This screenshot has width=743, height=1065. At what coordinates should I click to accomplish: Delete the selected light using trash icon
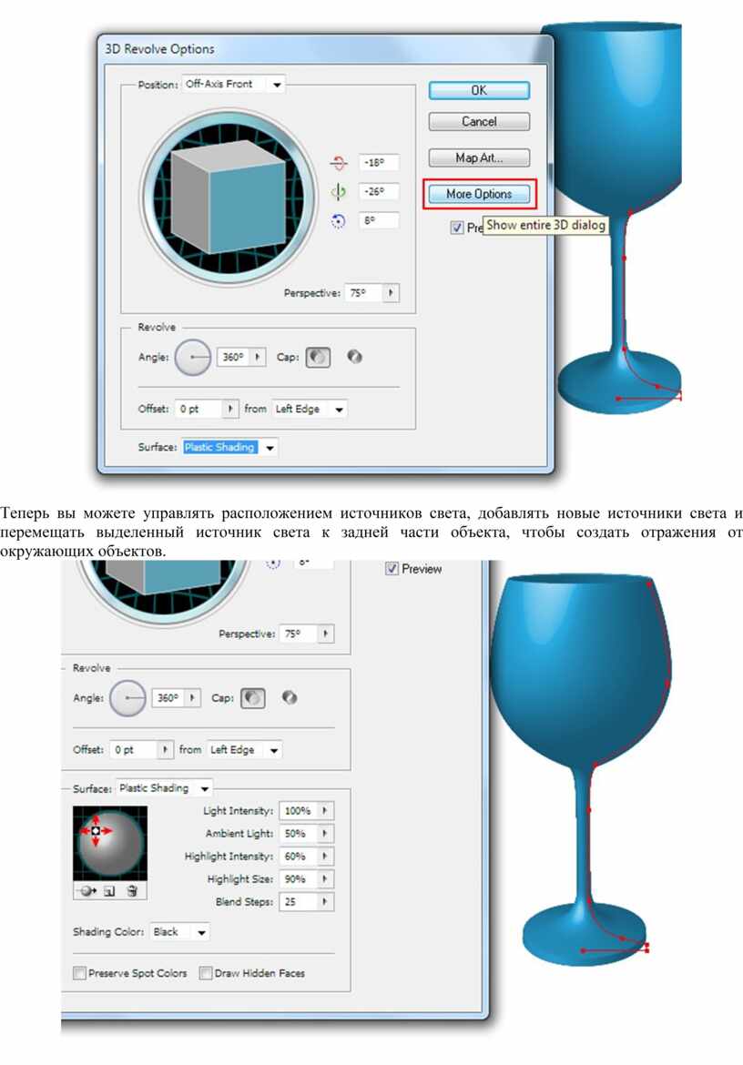[x=131, y=892]
